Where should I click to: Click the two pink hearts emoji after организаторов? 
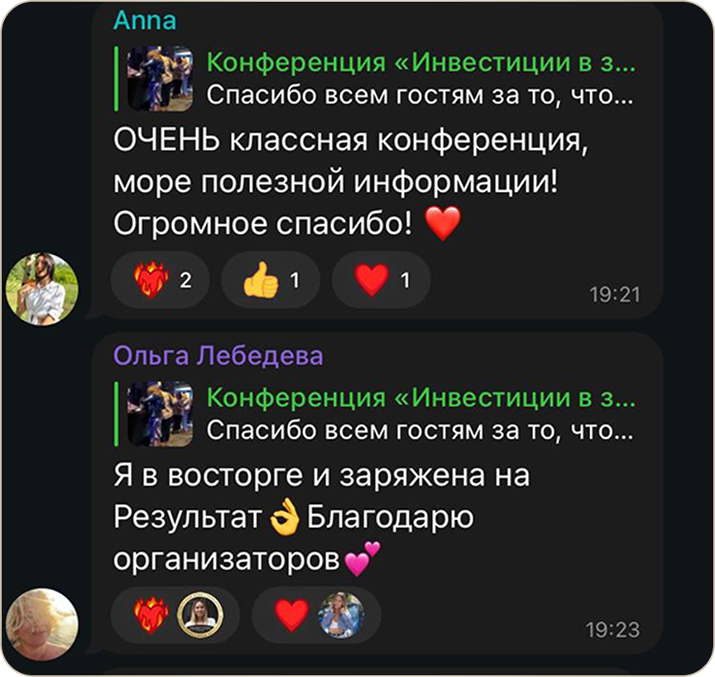(x=362, y=559)
